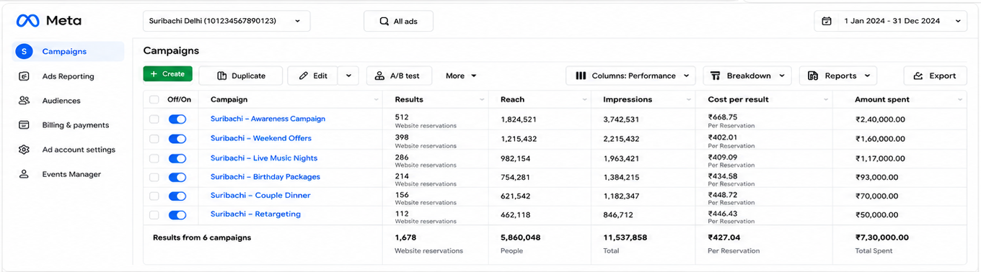Click the 5,860,048 total reach value

point(521,237)
